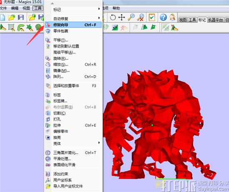Select the mark triangle pencil tool
The width and height of the screenshot is (229, 192).
(x=3, y=27)
